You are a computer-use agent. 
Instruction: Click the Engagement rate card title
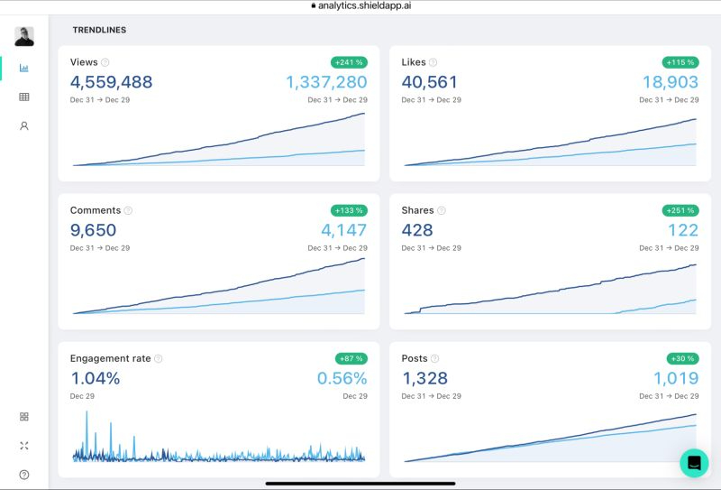pyautogui.click(x=110, y=359)
